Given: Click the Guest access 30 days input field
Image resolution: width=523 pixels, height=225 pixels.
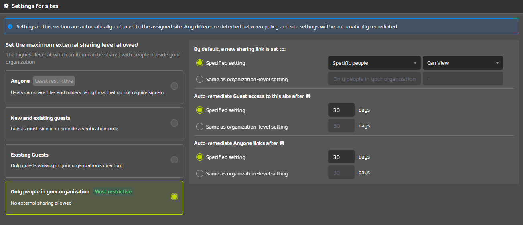Looking at the screenshot, I should pos(341,110).
